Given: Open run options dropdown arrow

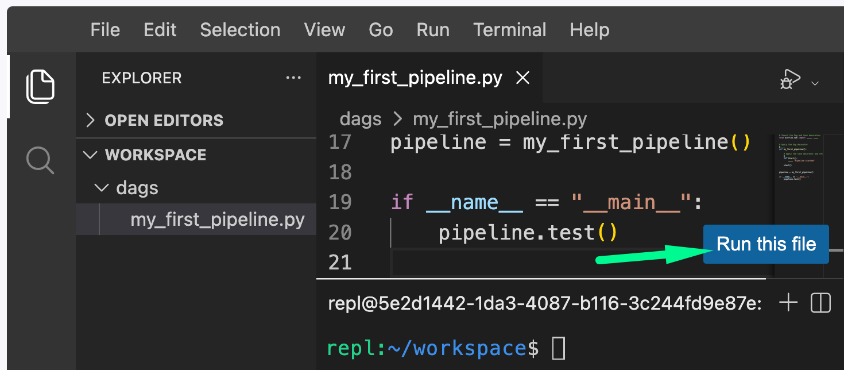Looking at the screenshot, I should click(815, 83).
